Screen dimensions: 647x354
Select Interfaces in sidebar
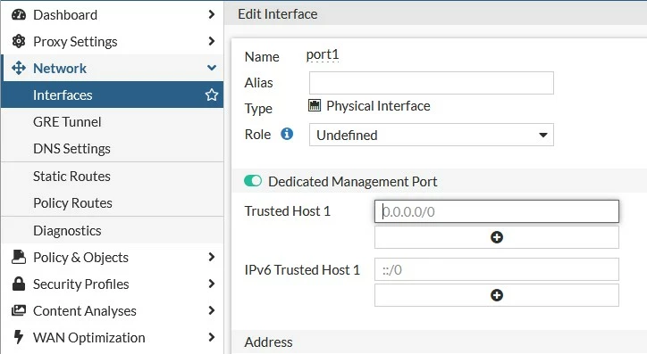point(113,95)
